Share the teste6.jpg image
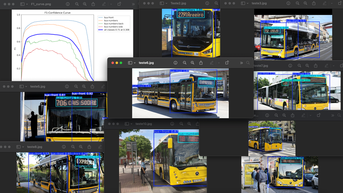This screenshot has height=193, width=343. 201,63
